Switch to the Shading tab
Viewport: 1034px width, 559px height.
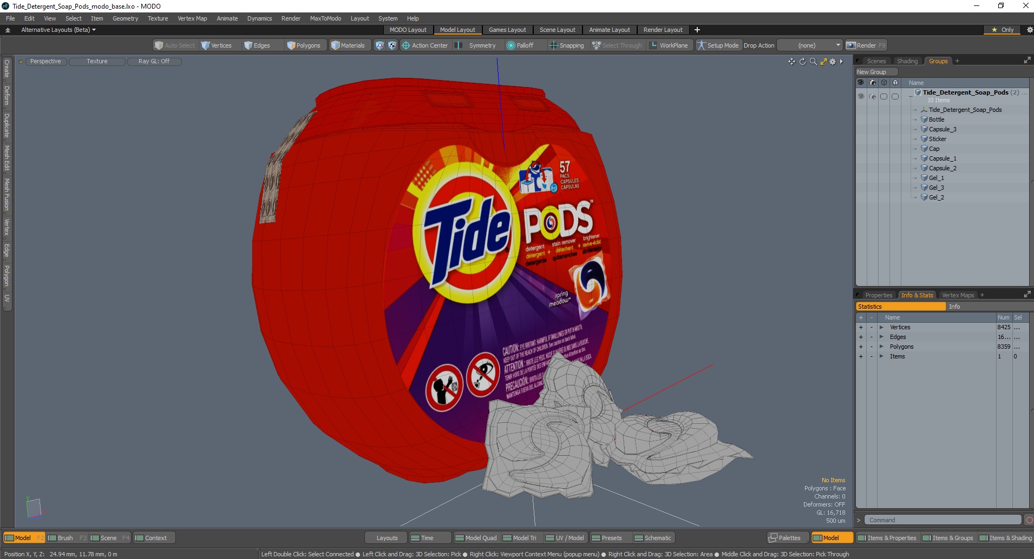tap(907, 61)
